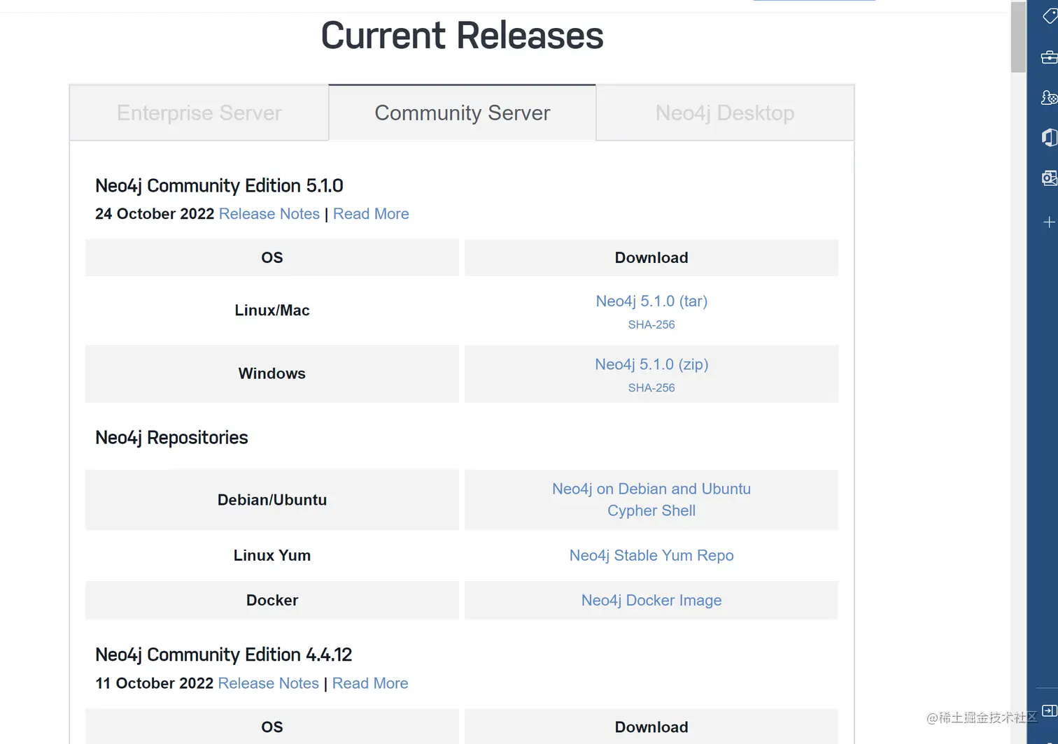Click the 11 October 2022 date text
Screen dimensions: 1058x744
[155, 683]
